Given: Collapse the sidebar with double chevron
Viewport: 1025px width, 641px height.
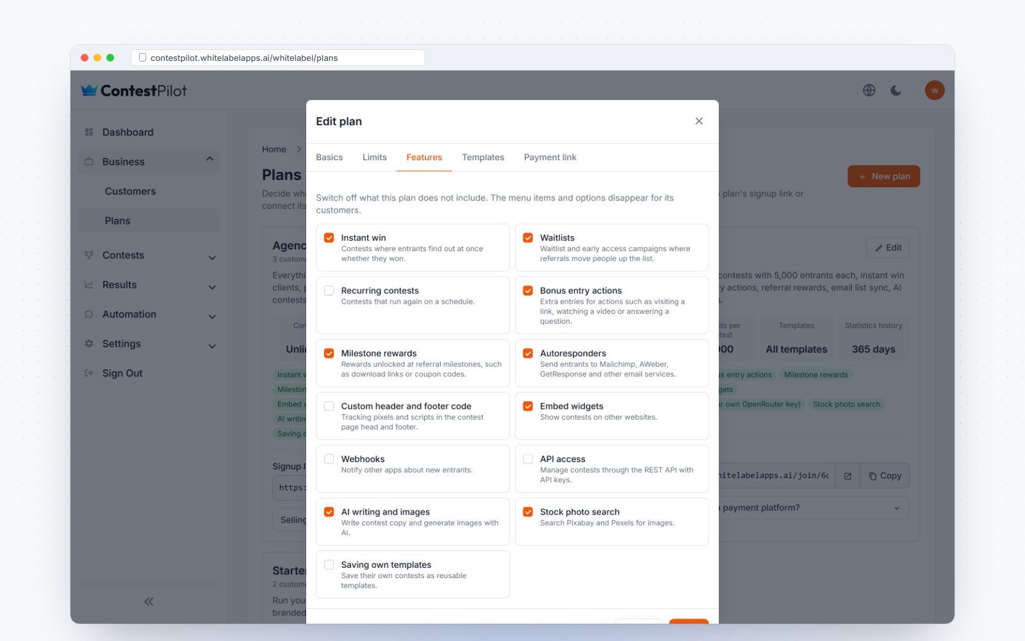Looking at the screenshot, I should pyautogui.click(x=149, y=601).
